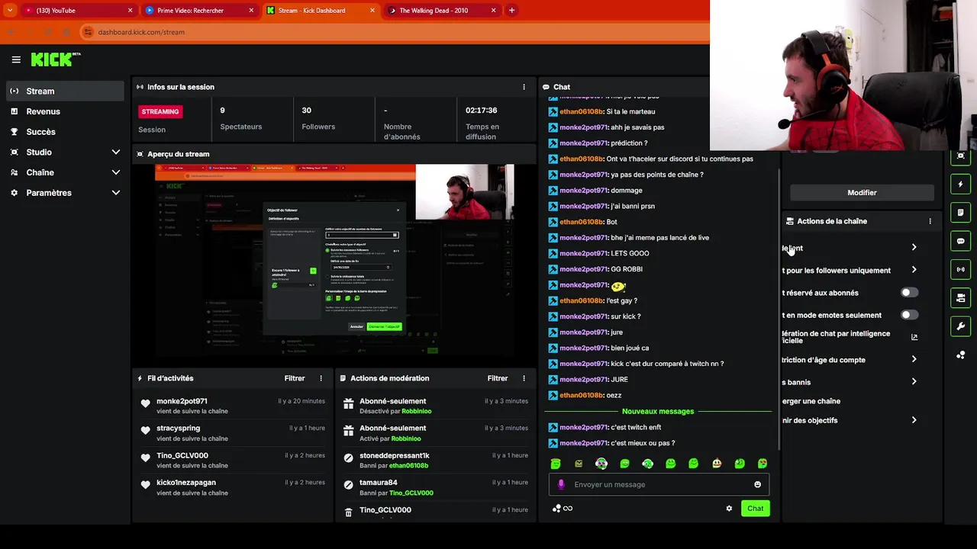Click the STREAMING status badge
The height and width of the screenshot is (549, 977).
(160, 111)
